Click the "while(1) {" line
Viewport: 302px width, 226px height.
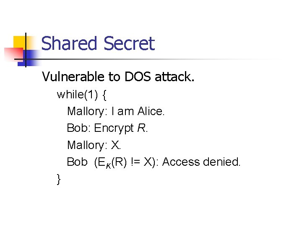(82, 95)
